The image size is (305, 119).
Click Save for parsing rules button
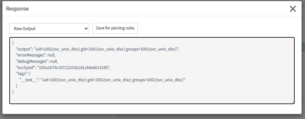pyautogui.click(x=115, y=28)
